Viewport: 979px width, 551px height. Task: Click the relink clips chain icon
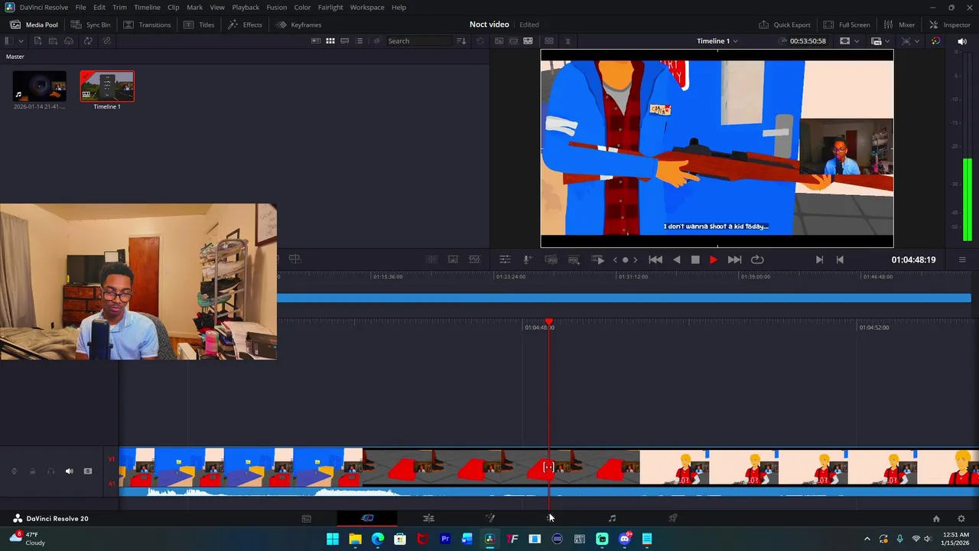point(106,41)
